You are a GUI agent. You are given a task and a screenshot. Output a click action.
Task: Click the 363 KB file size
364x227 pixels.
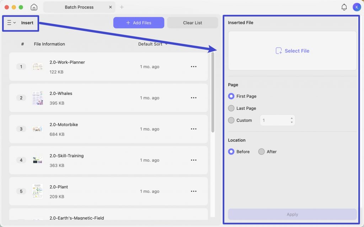[x=57, y=166]
